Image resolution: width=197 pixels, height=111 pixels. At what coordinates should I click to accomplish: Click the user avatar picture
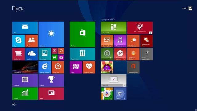point(190,8)
